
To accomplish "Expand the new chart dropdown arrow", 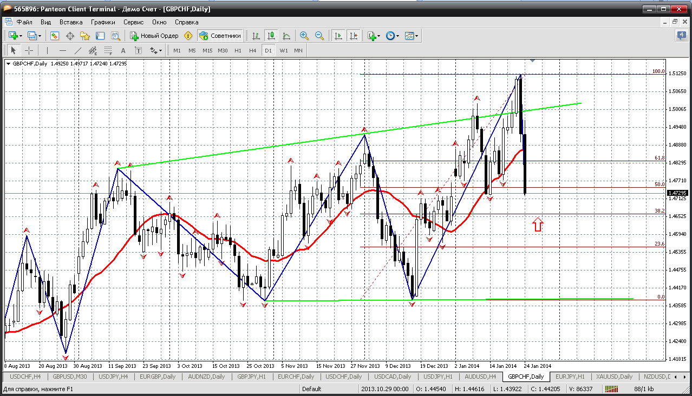I will [21, 36].
